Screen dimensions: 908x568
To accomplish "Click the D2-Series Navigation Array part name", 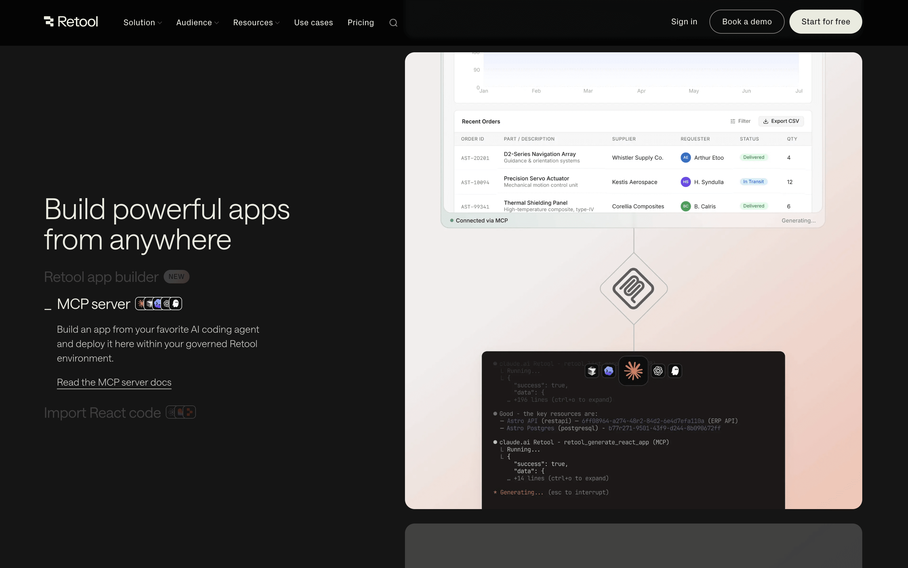I will click(x=539, y=154).
